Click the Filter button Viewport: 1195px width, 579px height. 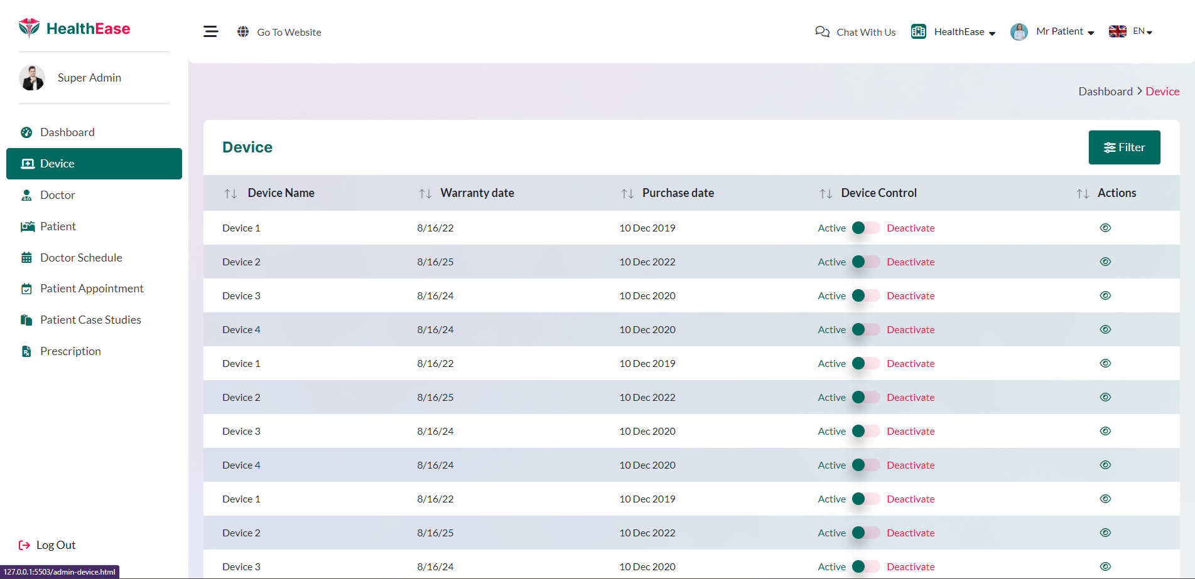(1124, 147)
